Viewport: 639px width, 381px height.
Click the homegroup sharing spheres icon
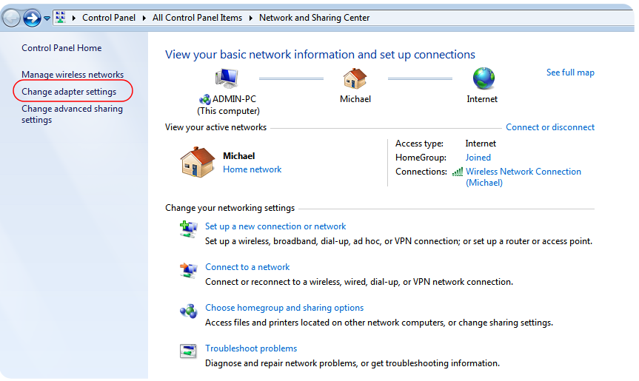pyautogui.click(x=188, y=311)
